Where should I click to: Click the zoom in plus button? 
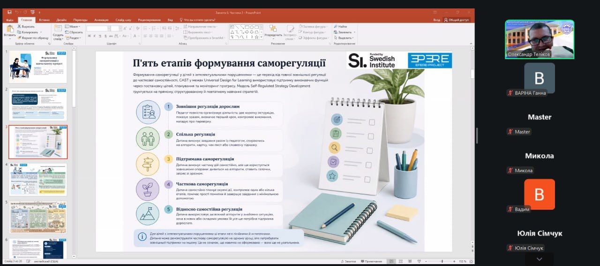[x=455, y=261]
